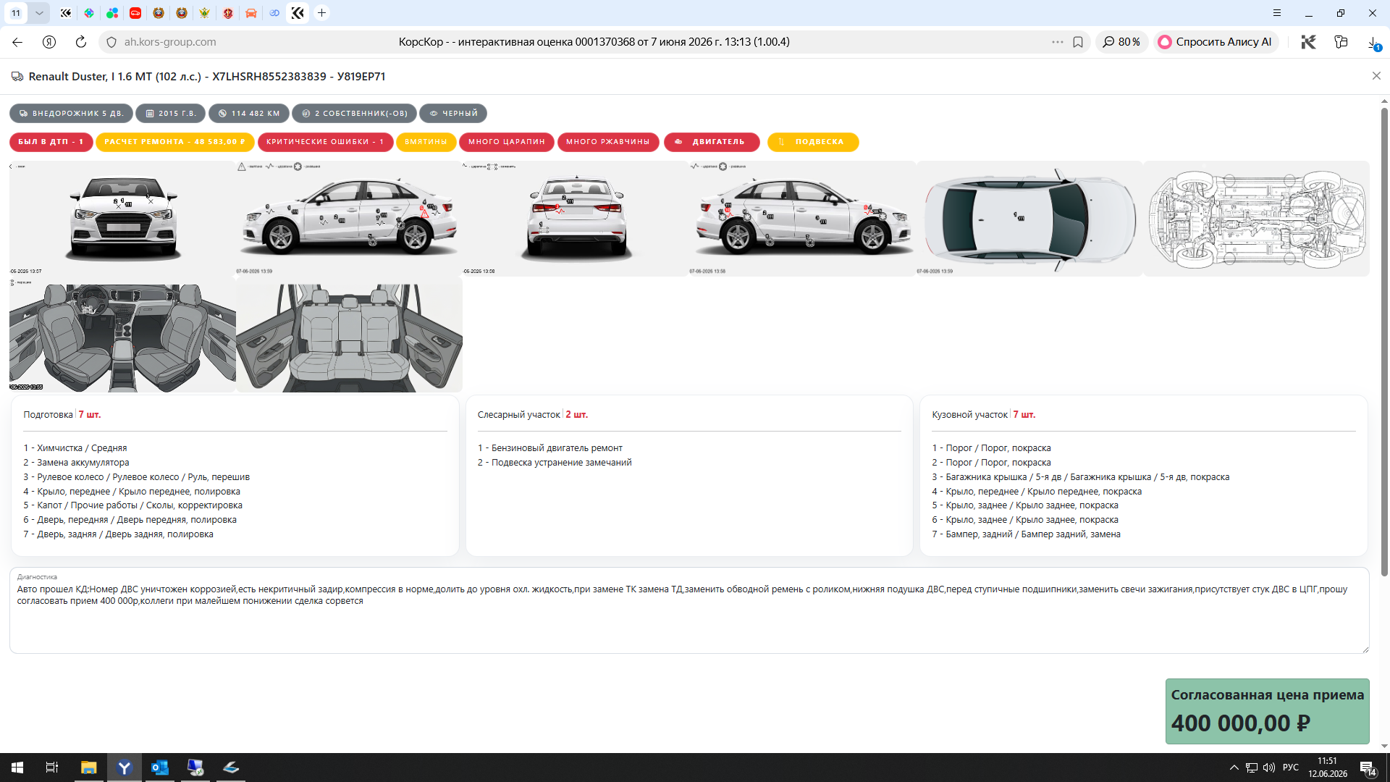Open the РАСЧЕТ РЕМОНТА repair estimate tag
The height and width of the screenshot is (782, 1390).
(174, 142)
